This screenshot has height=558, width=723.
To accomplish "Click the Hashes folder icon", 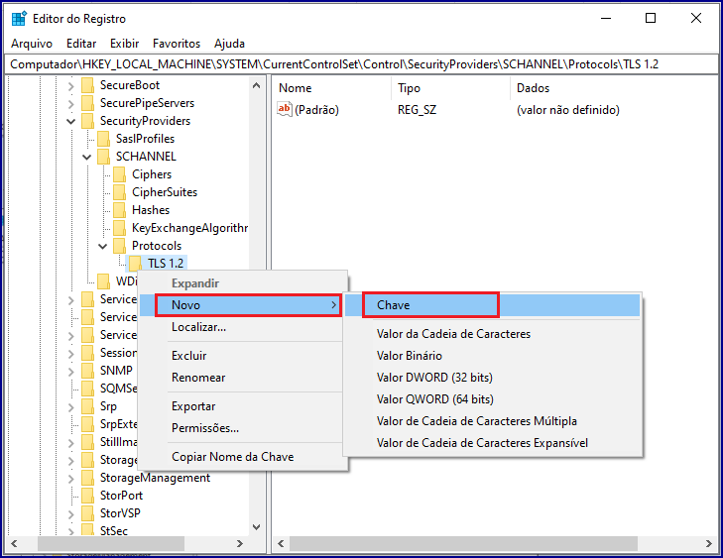I will [119, 210].
